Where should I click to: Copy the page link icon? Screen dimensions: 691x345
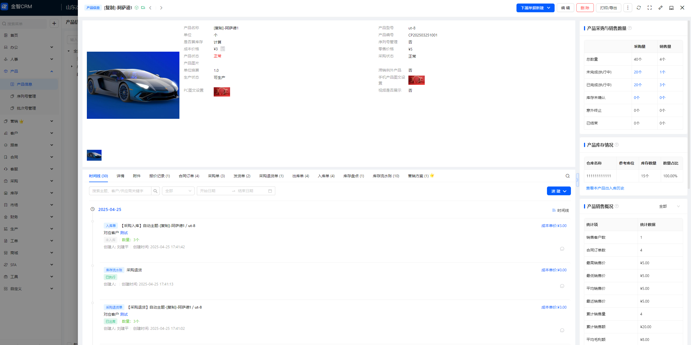[661, 8]
